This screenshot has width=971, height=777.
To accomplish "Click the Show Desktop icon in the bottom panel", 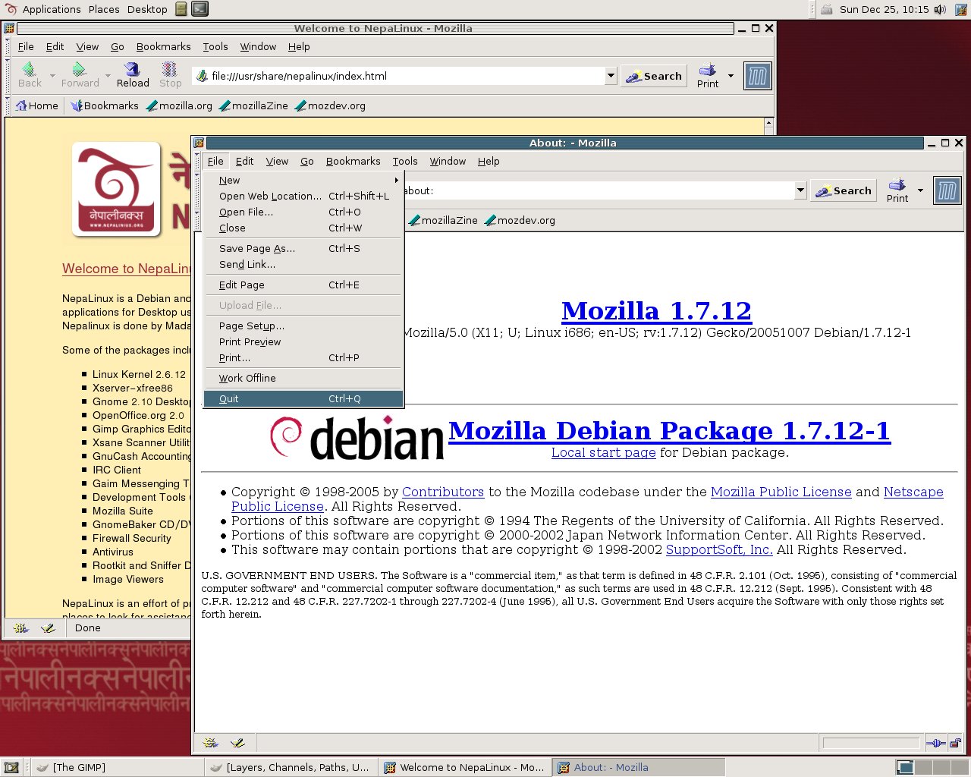I will (11, 767).
